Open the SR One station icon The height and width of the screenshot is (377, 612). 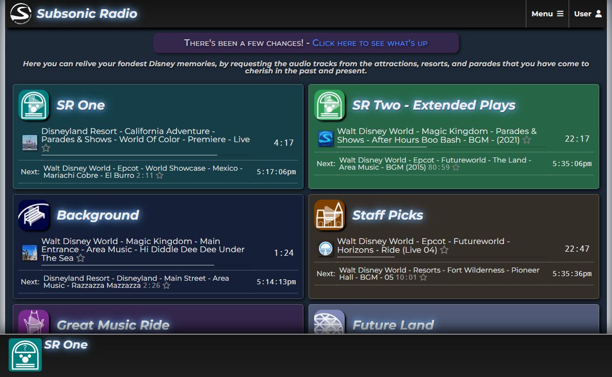point(34,105)
